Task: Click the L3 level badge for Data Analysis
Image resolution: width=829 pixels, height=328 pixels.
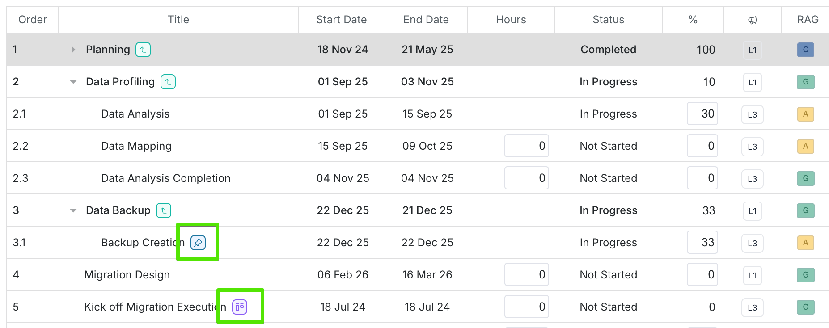Action: 753,114
